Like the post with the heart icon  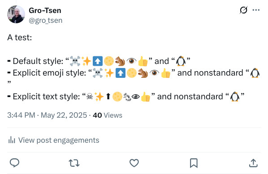[x=134, y=163]
